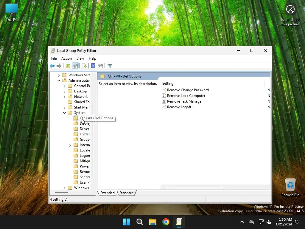
Task: Expand the Windows Settings tree node
Action: (59, 75)
